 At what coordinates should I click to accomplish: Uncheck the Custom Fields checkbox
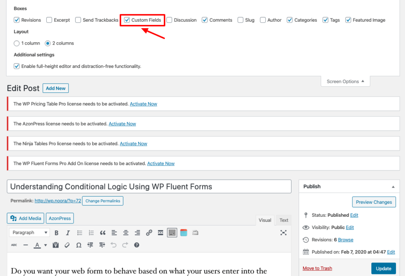click(127, 20)
